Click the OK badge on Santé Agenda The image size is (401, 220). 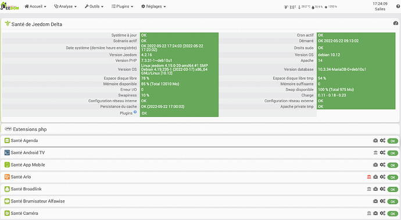(x=392, y=141)
